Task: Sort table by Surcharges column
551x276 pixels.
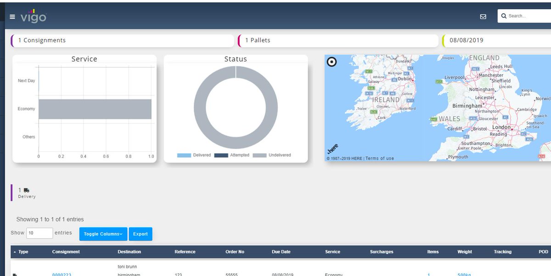Action: (382, 252)
